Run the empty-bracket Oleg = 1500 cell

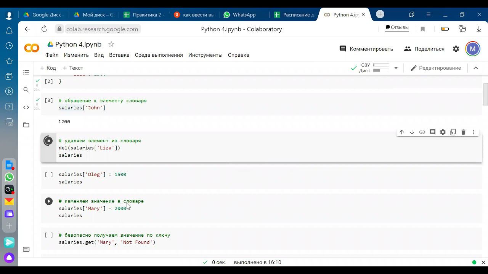coord(49,175)
